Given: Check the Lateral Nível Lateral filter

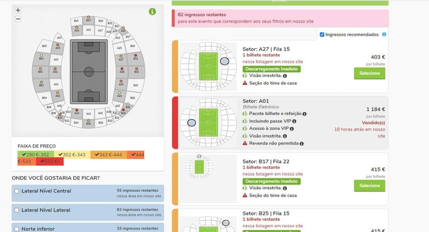Looking at the screenshot, I should [17, 210].
